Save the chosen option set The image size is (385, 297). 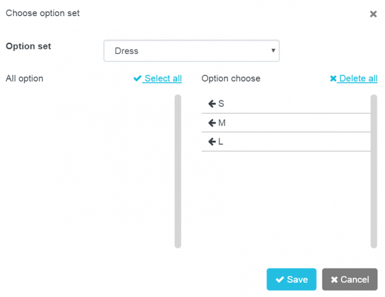pos(291,280)
